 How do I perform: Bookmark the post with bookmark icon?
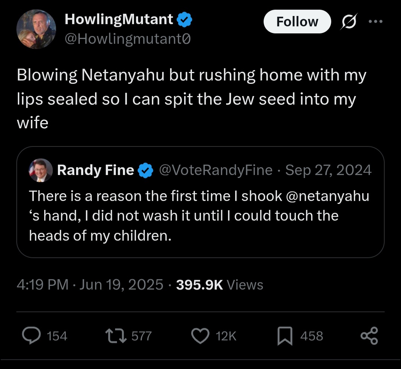point(285,336)
